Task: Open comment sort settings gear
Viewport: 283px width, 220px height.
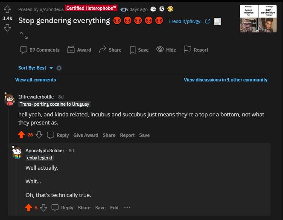Action: pos(59,68)
